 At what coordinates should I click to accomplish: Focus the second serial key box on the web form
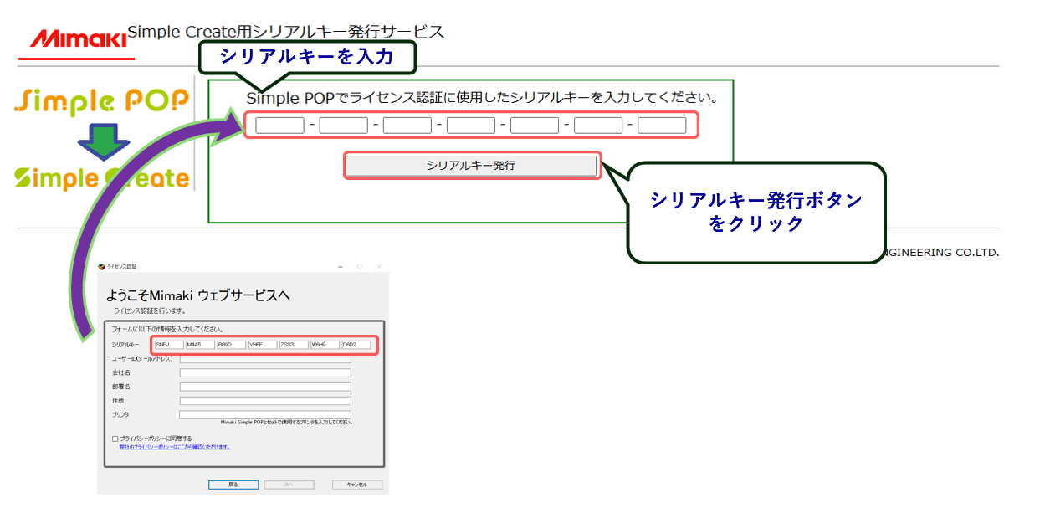[x=343, y=126]
